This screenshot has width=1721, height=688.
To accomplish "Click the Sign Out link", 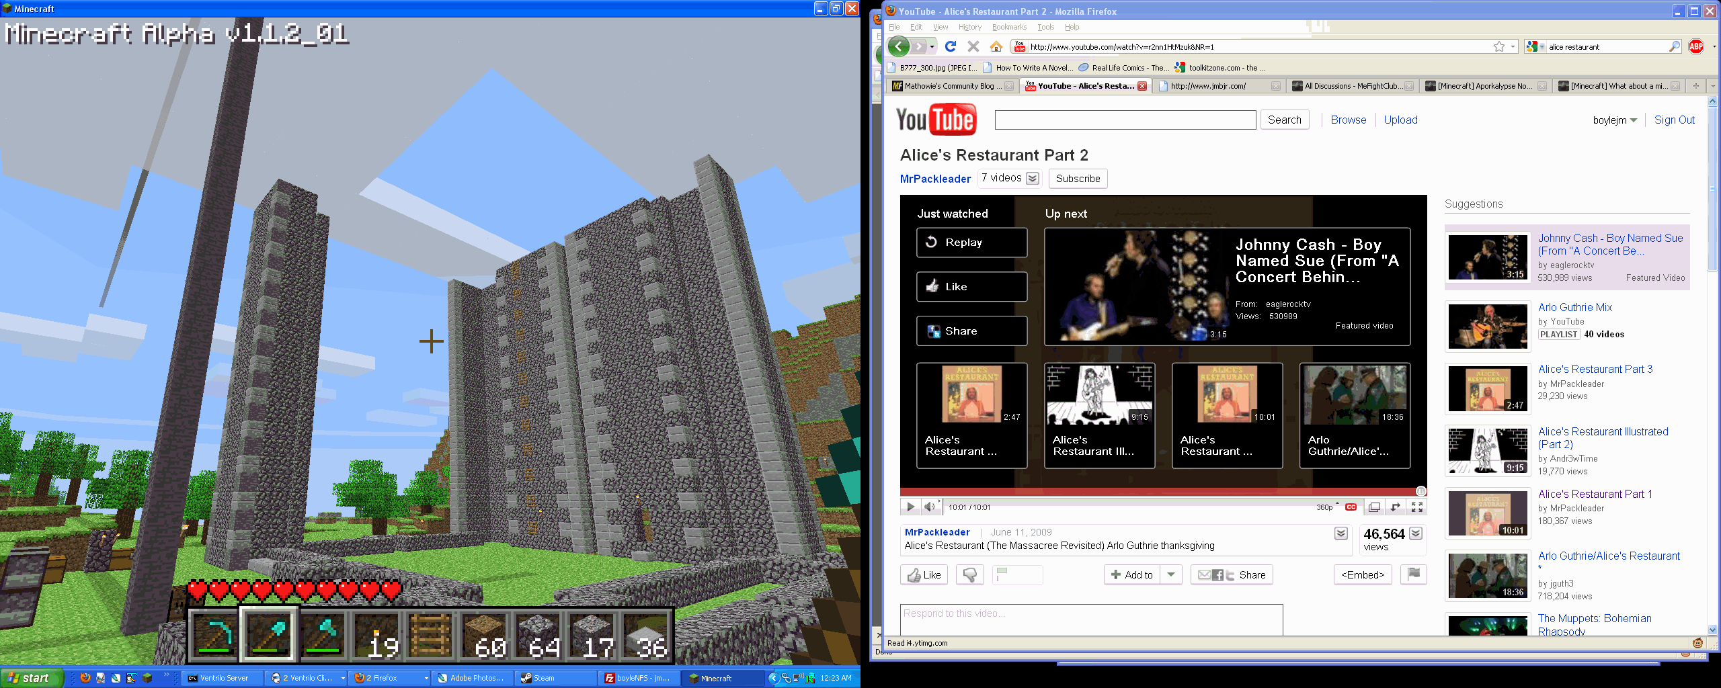I will 1674,120.
